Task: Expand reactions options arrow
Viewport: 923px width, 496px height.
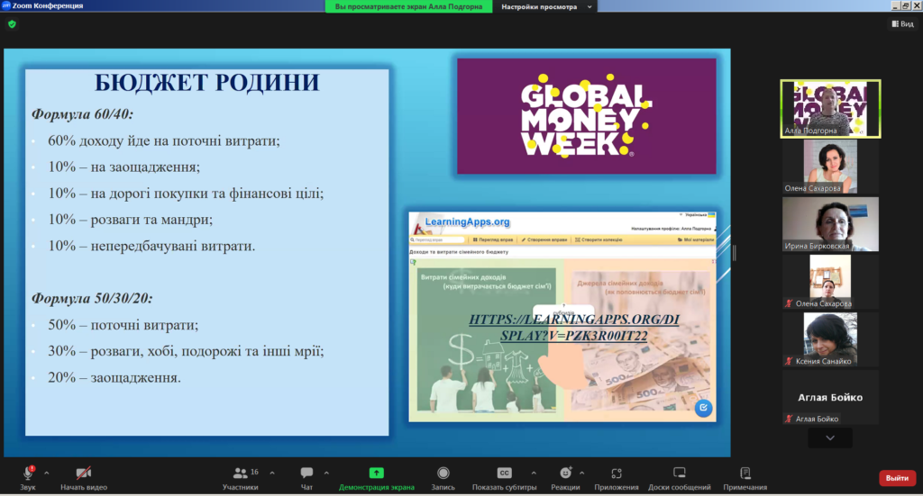Action: 581,473
